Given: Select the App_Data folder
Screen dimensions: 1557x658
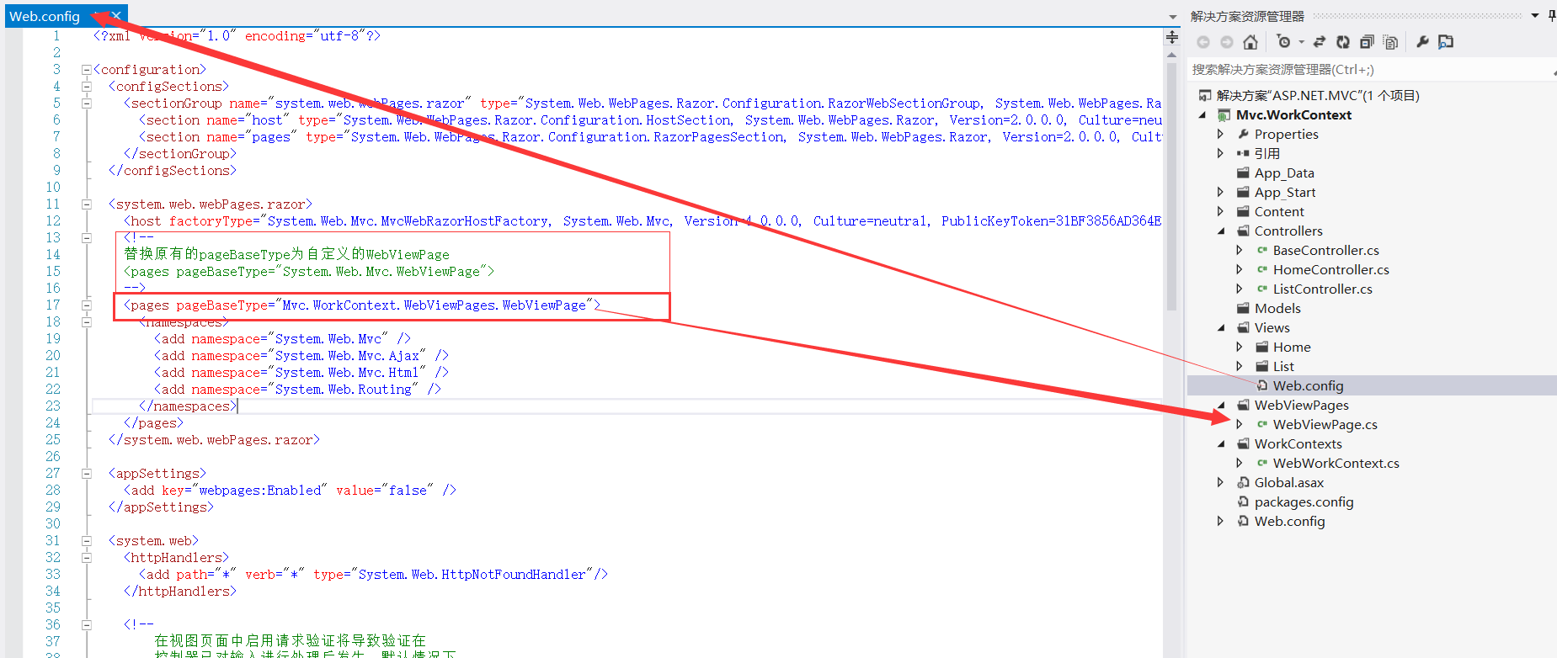Looking at the screenshot, I should pos(1284,173).
